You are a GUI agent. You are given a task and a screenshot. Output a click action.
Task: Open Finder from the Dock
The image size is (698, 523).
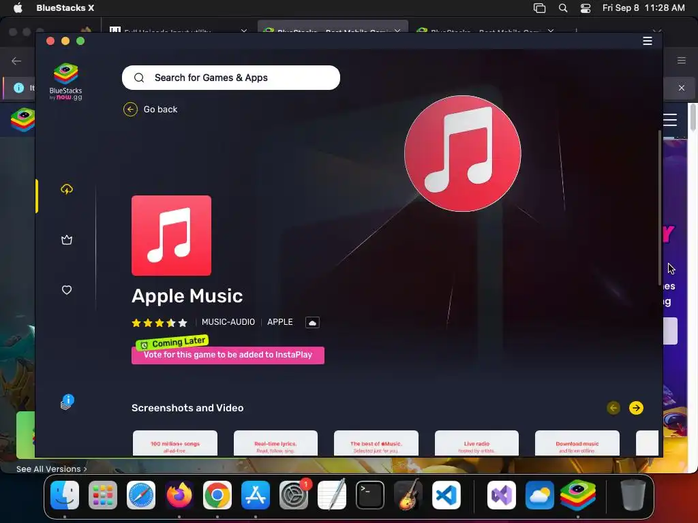65,495
